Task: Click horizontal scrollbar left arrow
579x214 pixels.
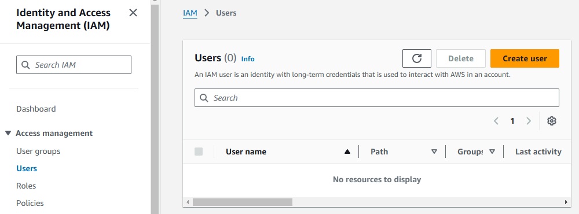Action: (x=188, y=202)
